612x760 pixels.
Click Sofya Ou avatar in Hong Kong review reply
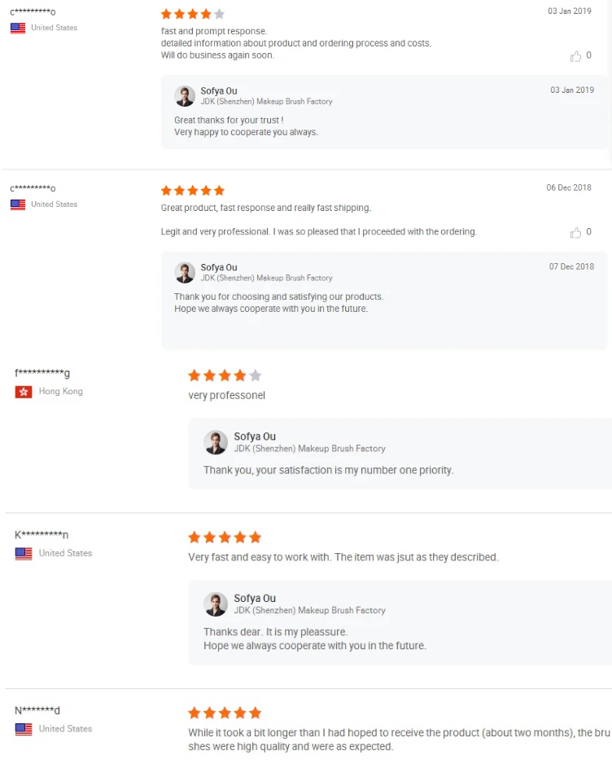(216, 442)
